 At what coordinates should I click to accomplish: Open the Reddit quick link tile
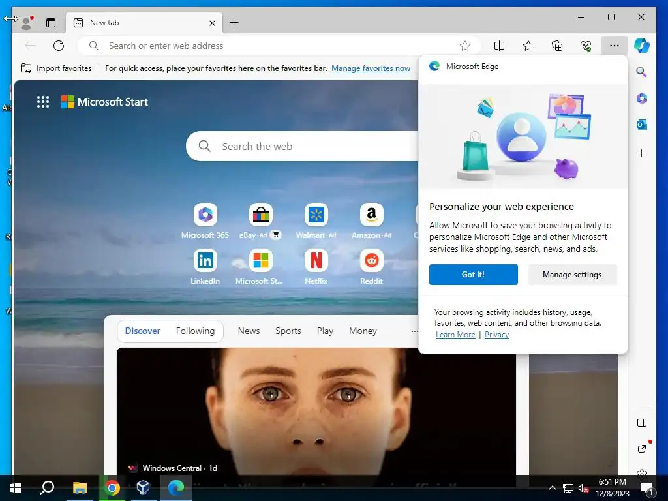(x=371, y=267)
